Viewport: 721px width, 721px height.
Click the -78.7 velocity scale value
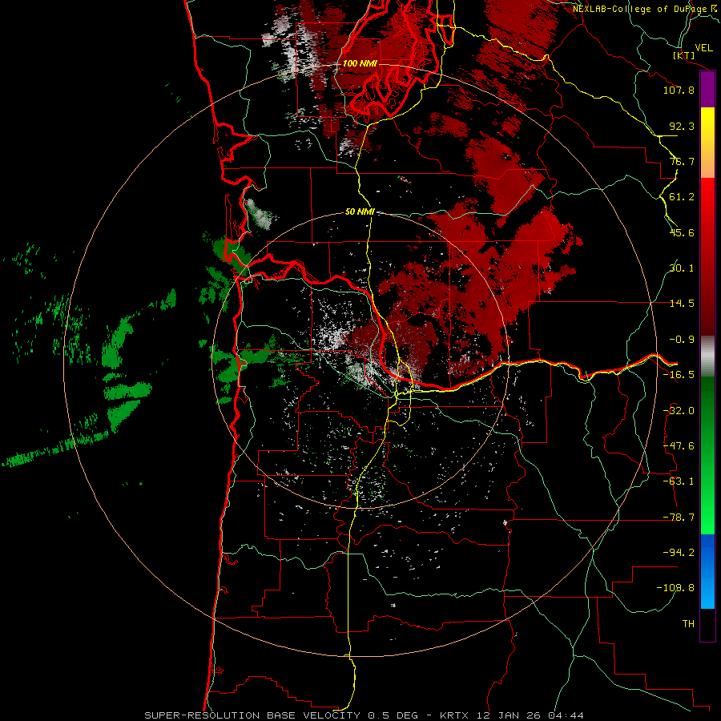coord(679,518)
